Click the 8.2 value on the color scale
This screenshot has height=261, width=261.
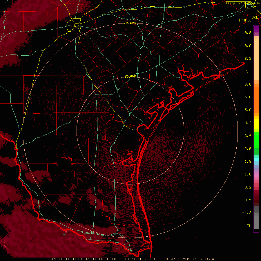click(248, 58)
